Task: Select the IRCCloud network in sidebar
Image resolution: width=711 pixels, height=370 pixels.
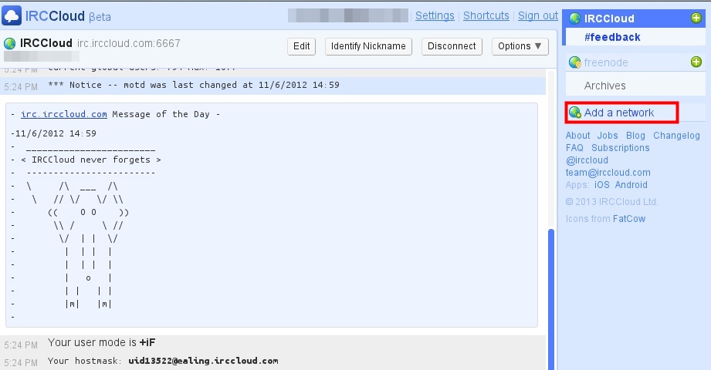Action: click(609, 18)
